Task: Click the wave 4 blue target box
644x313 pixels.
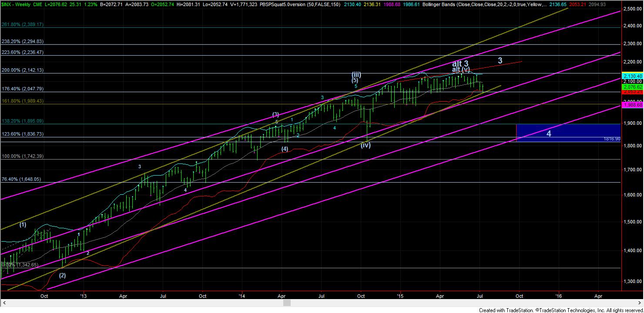Action: click(567, 133)
